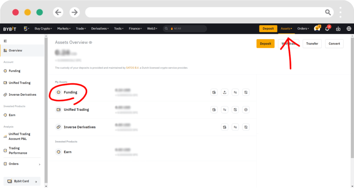
Task: Open the chat messages icon in header
Action: click(317, 28)
